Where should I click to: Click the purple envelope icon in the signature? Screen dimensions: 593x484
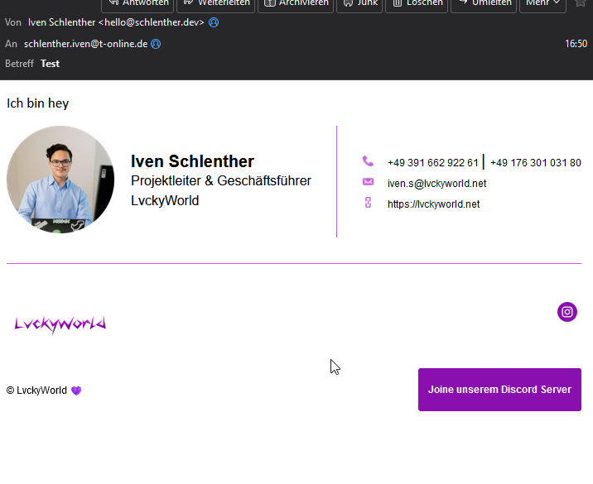[368, 182]
